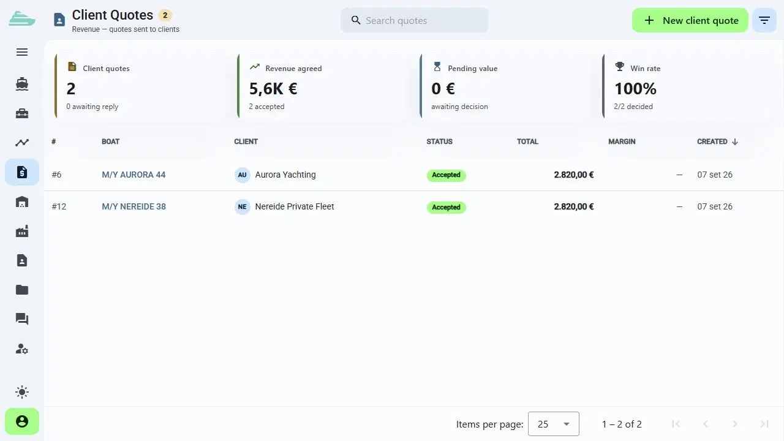Click the Pending value hourglass icon
The image size is (784, 441).
tap(437, 67)
